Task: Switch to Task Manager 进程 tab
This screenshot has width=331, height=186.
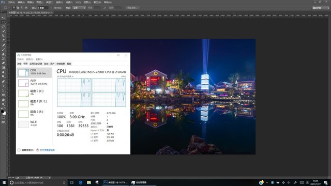Action: (20, 64)
